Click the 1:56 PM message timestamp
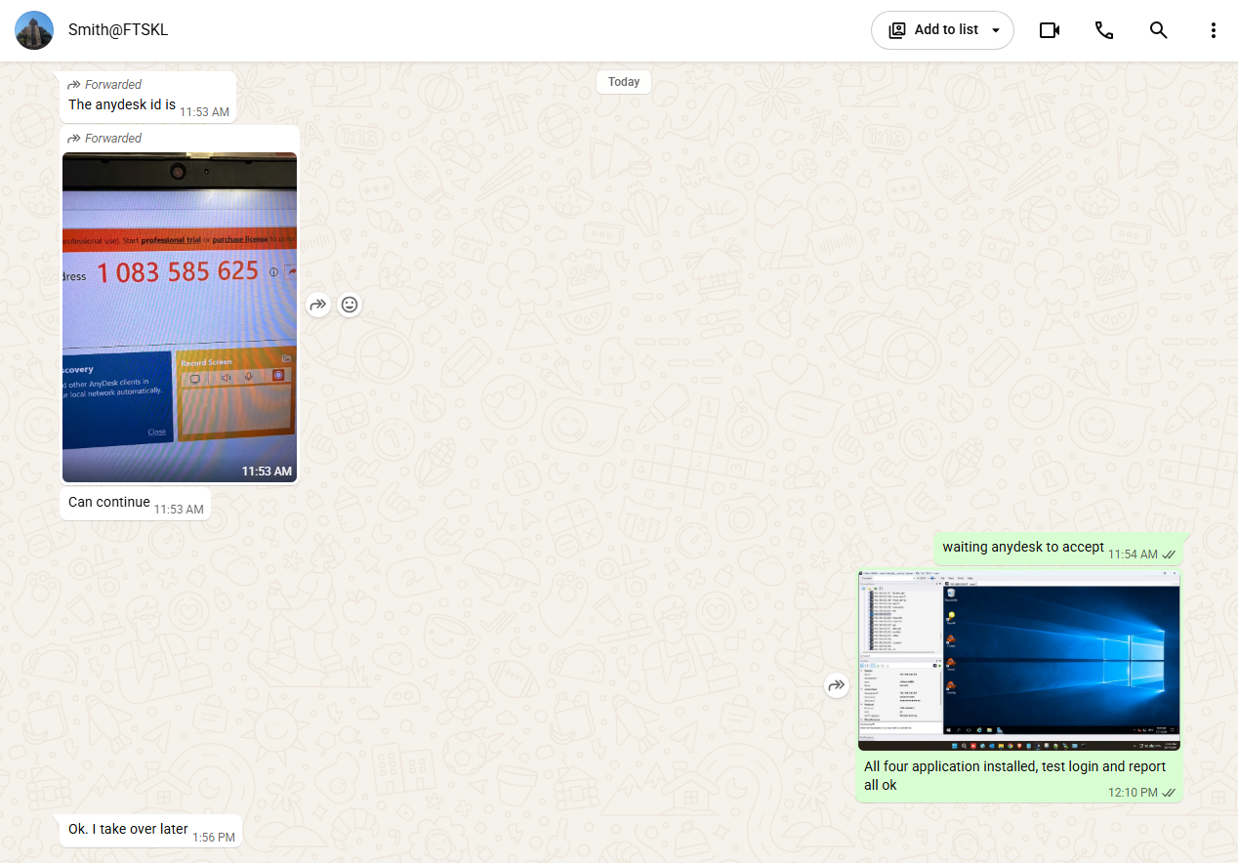The width and height of the screenshot is (1238, 863). pos(214,838)
